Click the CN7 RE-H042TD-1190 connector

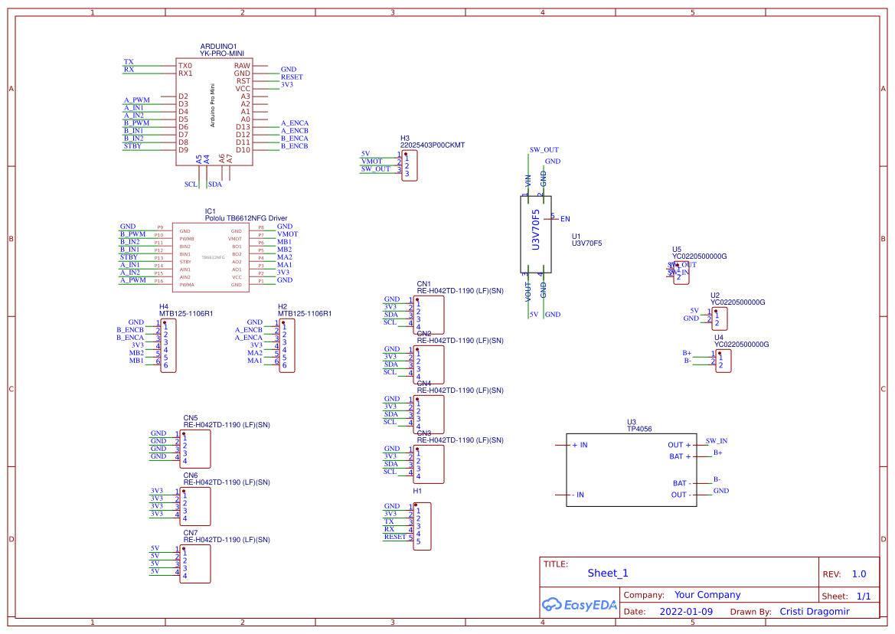[195, 564]
